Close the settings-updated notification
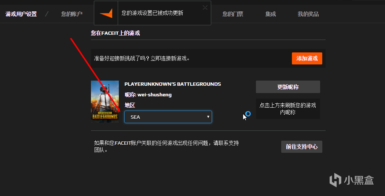This screenshot has height=196, width=385. click(x=205, y=7)
